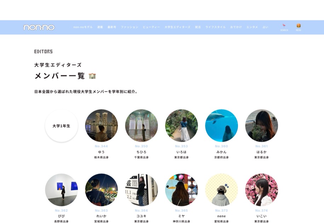The width and height of the screenshot is (324, 224).
Task: Click 愛知県出身 under nene
Action: [x=222, y=222]
